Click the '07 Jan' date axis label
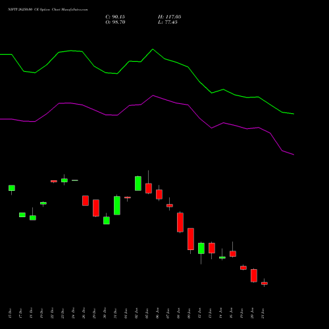Screen dimensions: 329x329 pyautogui.click(x=168, y=313)
